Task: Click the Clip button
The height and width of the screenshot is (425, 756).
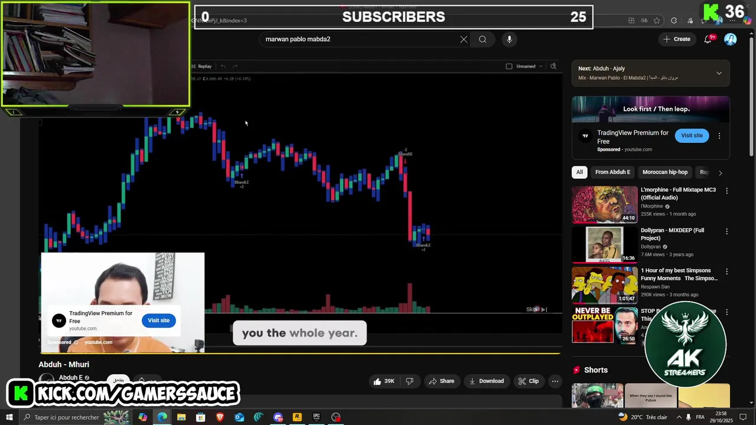Action: point(528,381)
